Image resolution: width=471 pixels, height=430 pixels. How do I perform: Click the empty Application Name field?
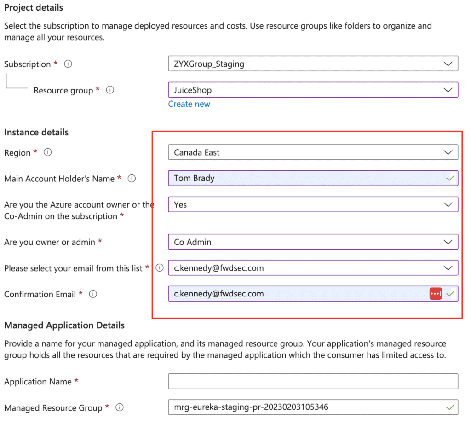tap(313, 381)
